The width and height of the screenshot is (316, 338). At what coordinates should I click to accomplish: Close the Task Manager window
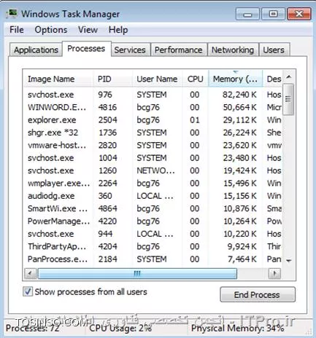pos(299,14)
